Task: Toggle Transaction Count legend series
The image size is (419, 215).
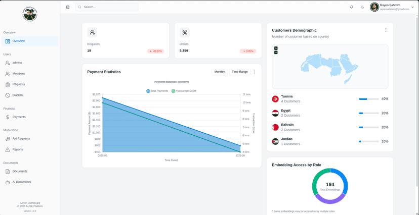Action: (x=184, y=91)
